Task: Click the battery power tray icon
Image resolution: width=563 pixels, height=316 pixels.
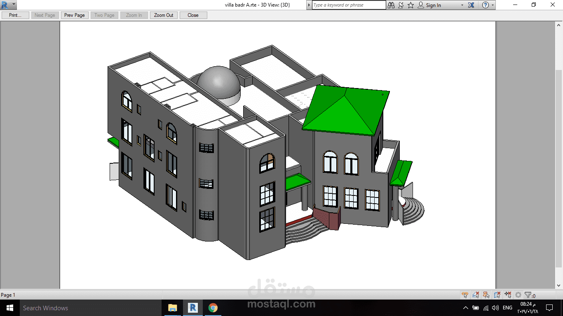Action: (x=476, y=308)
